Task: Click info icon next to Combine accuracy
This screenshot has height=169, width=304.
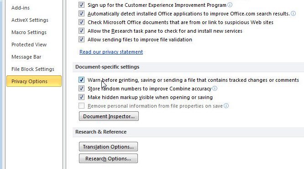Action: pos(215,88)
